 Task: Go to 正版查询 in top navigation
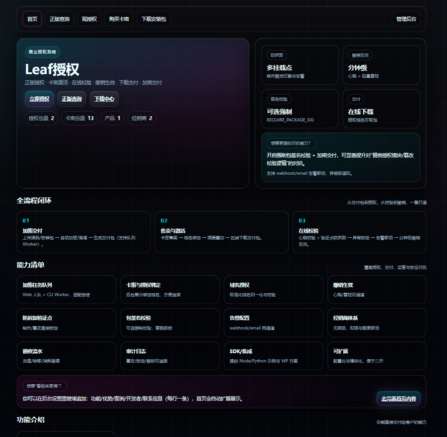[59, 19]
